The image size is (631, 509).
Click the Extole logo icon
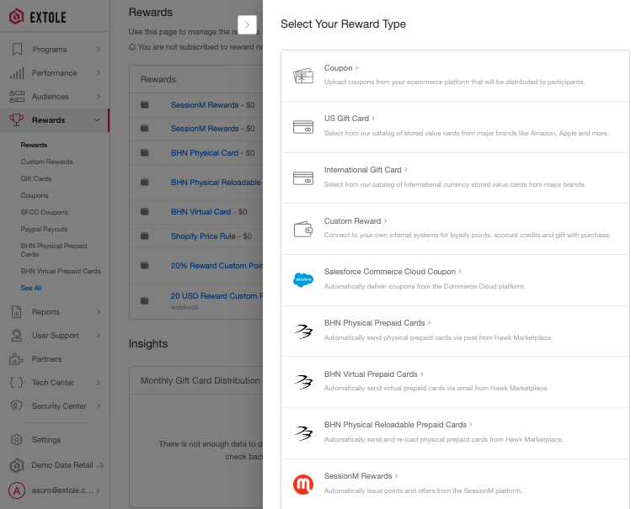point(17,17)
